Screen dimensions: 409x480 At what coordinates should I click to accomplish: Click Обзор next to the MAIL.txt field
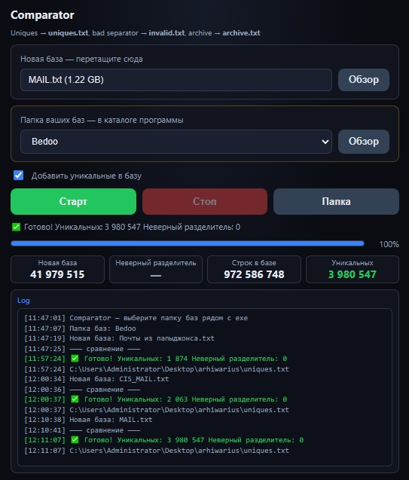pyautogui.click(x=363, y=80)
